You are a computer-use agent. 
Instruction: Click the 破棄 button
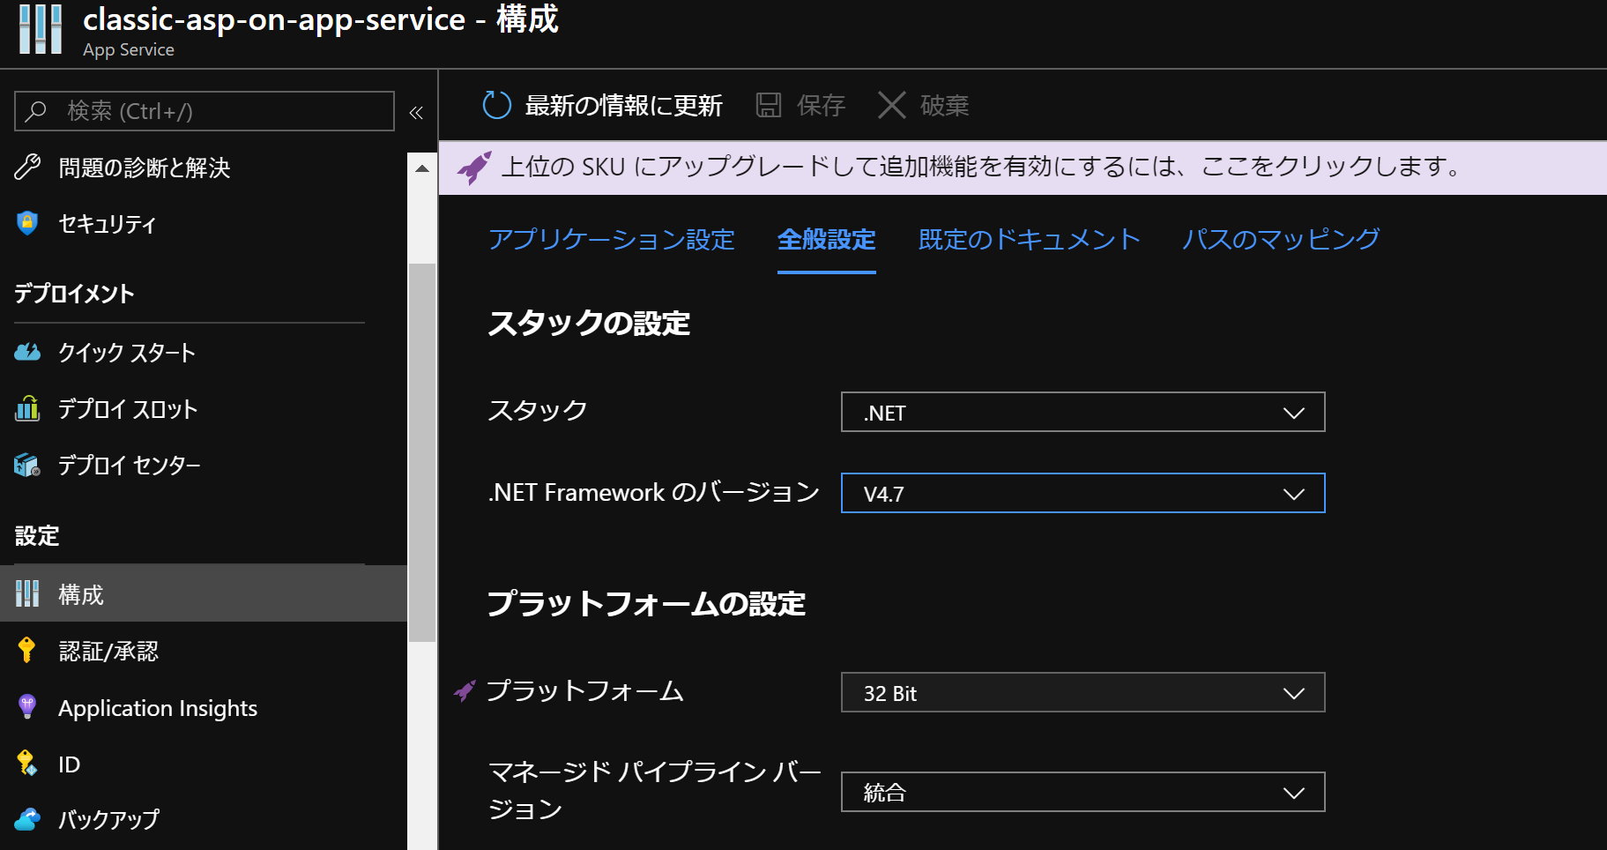[x=924, y=105]
